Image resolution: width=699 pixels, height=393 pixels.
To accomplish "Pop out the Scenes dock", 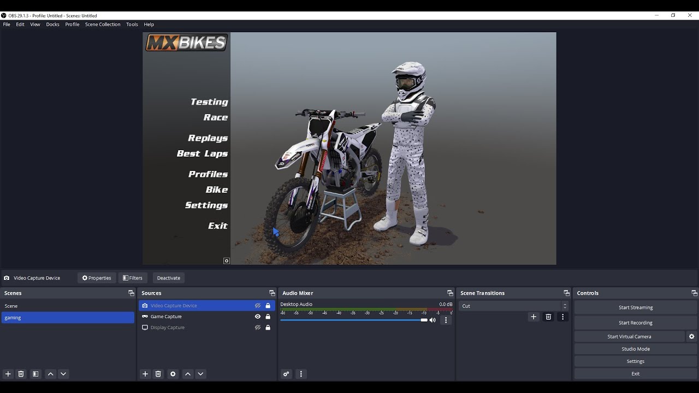I will [x=131, y=293].
